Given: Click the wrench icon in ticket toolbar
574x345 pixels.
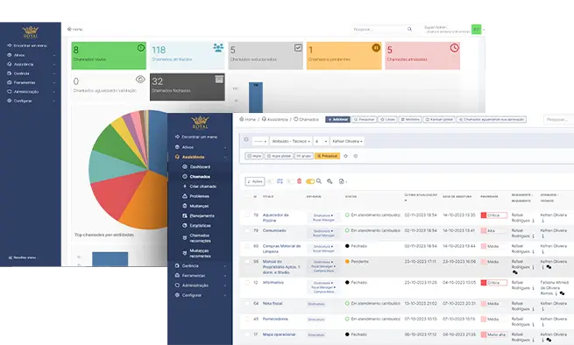Looking at the screenshot, I should tap(330, 181).
